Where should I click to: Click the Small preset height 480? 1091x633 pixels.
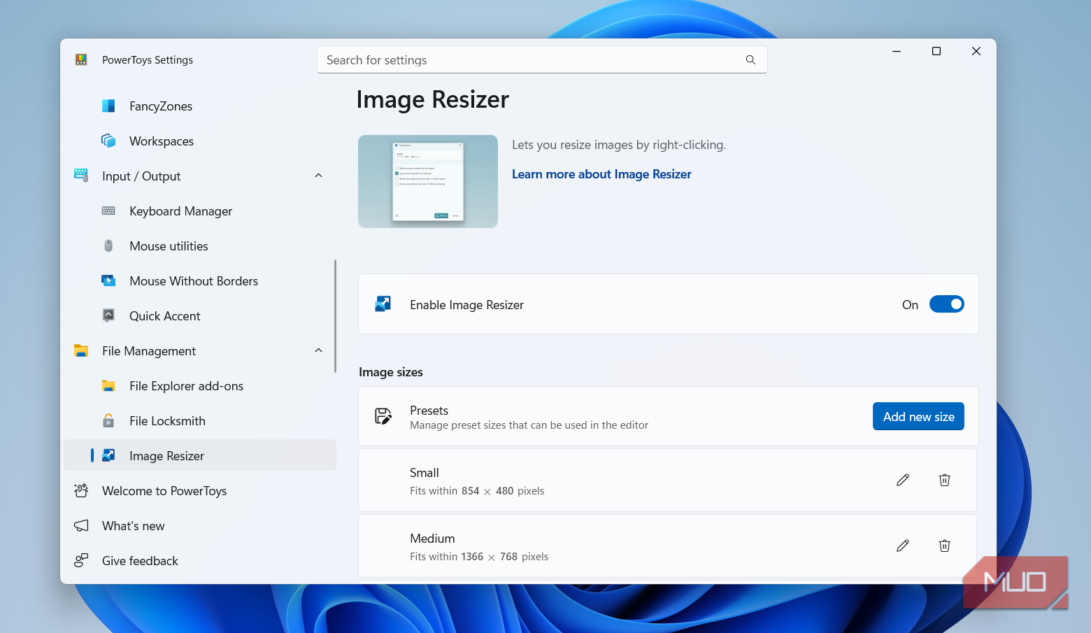(x=505, y=491)
